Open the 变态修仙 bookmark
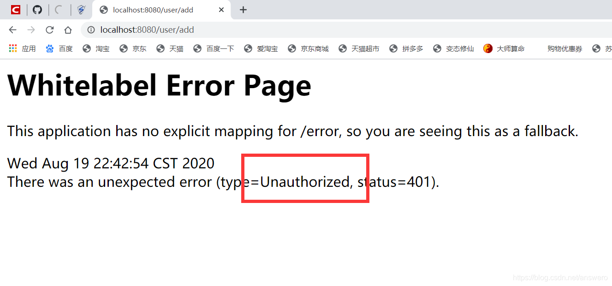Screen dimensions: 612x286 tap(453, 48)
